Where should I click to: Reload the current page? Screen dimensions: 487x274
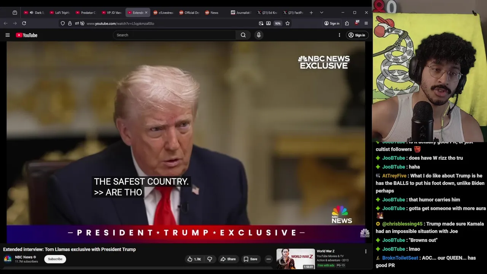(x=24, y=23)
